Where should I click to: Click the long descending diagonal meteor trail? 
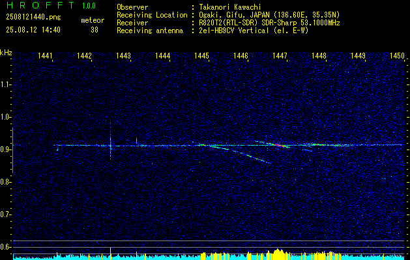click(241, 154)
